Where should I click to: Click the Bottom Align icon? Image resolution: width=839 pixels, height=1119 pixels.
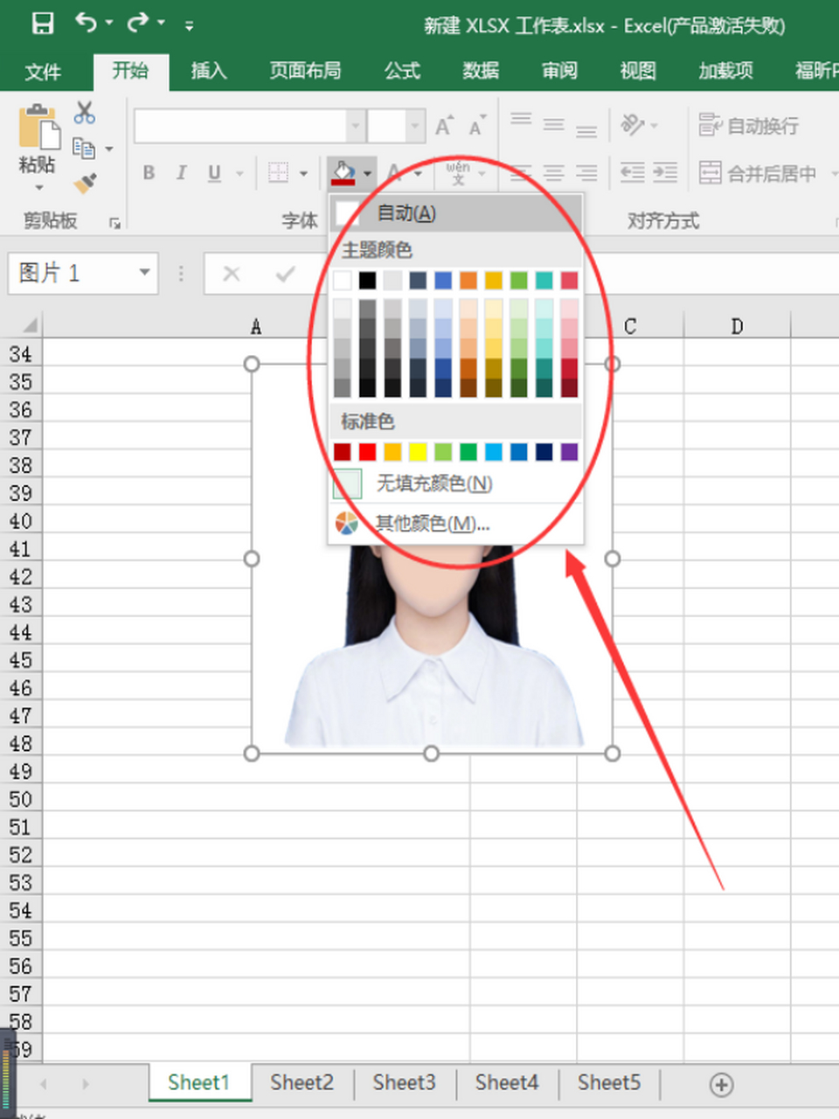[x=586, y=131]
